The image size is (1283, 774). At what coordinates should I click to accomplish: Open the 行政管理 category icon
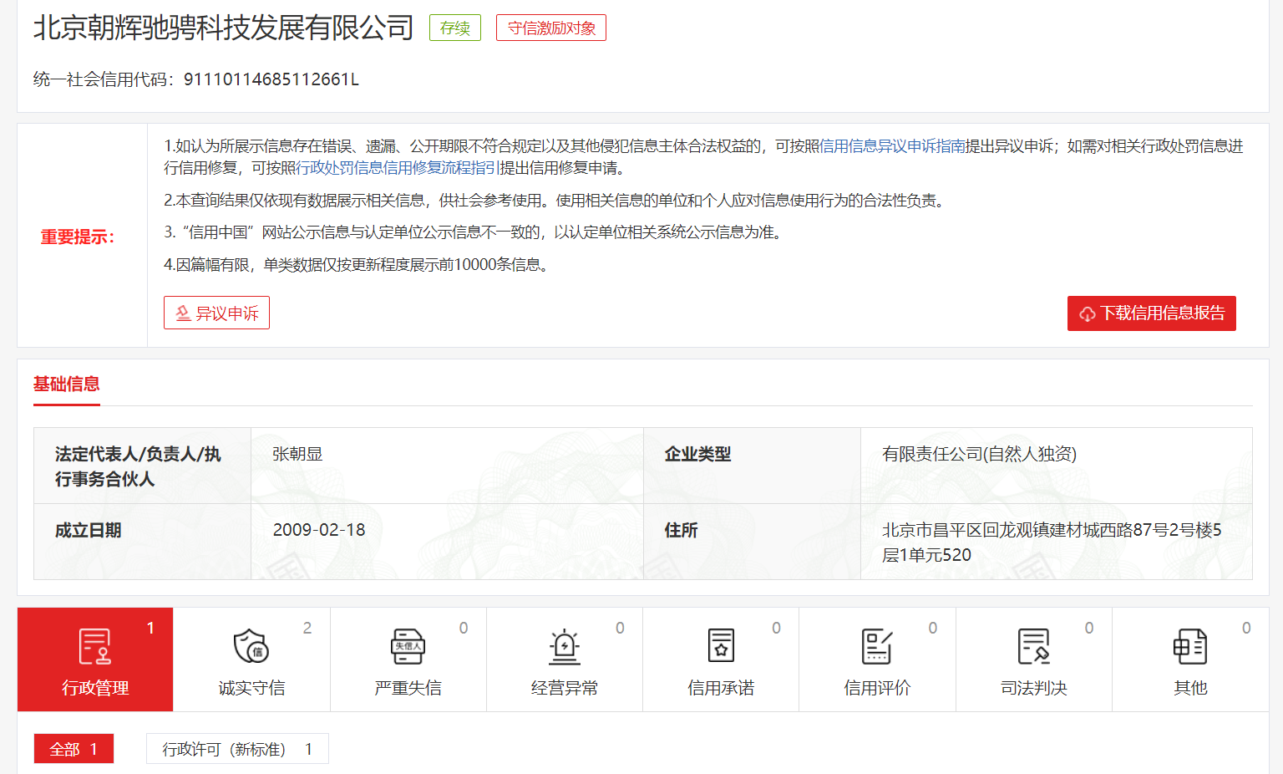coord(94,646)
